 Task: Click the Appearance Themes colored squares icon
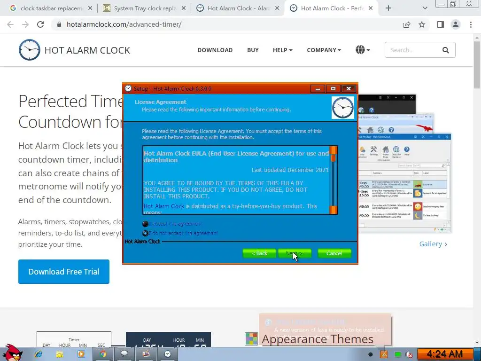pyautogui.click(x=251, y=339)
